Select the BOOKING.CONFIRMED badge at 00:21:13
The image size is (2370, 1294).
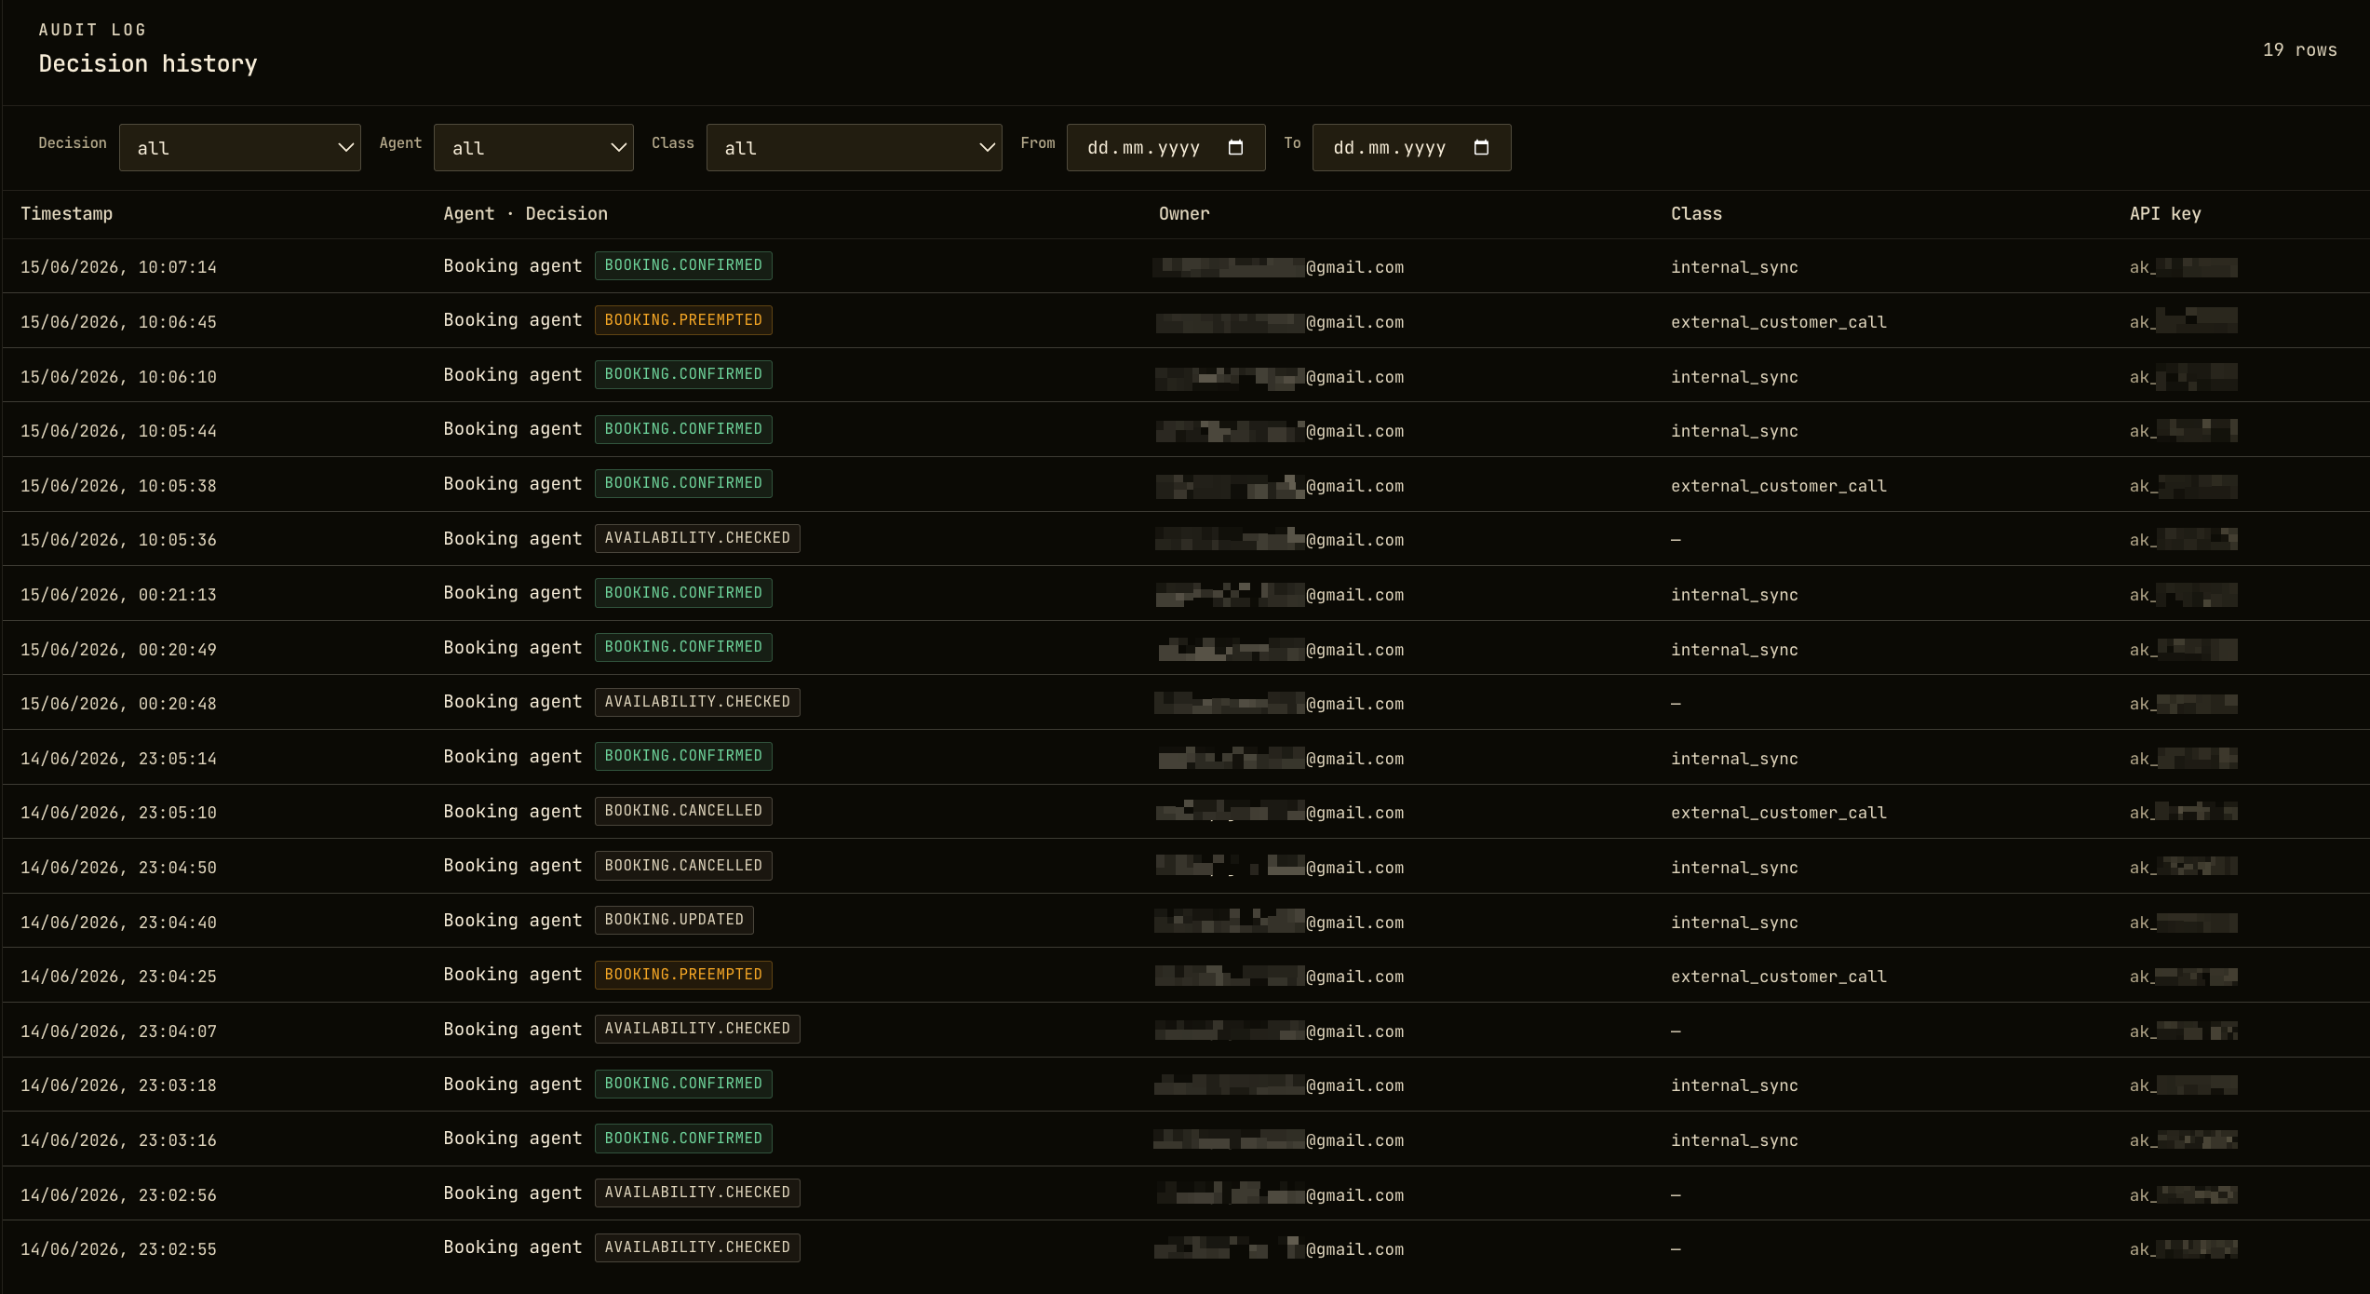click(683, 593)
